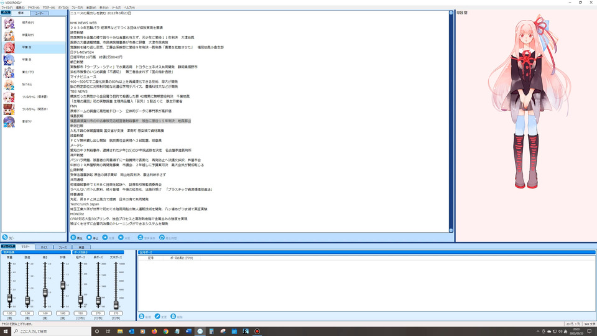Open Firefox from the taskbar
Image resolution: width=597 pixels, height=336 pixels.
click(x=154, y=332)
